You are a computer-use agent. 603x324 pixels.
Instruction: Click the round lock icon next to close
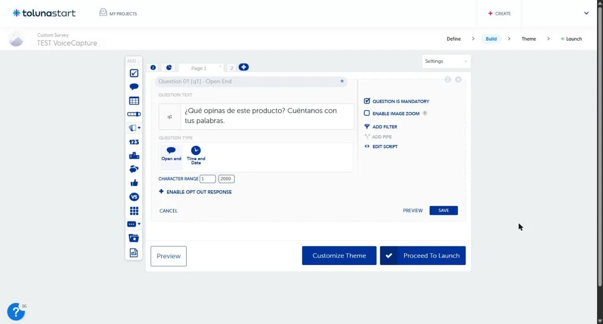448,79
